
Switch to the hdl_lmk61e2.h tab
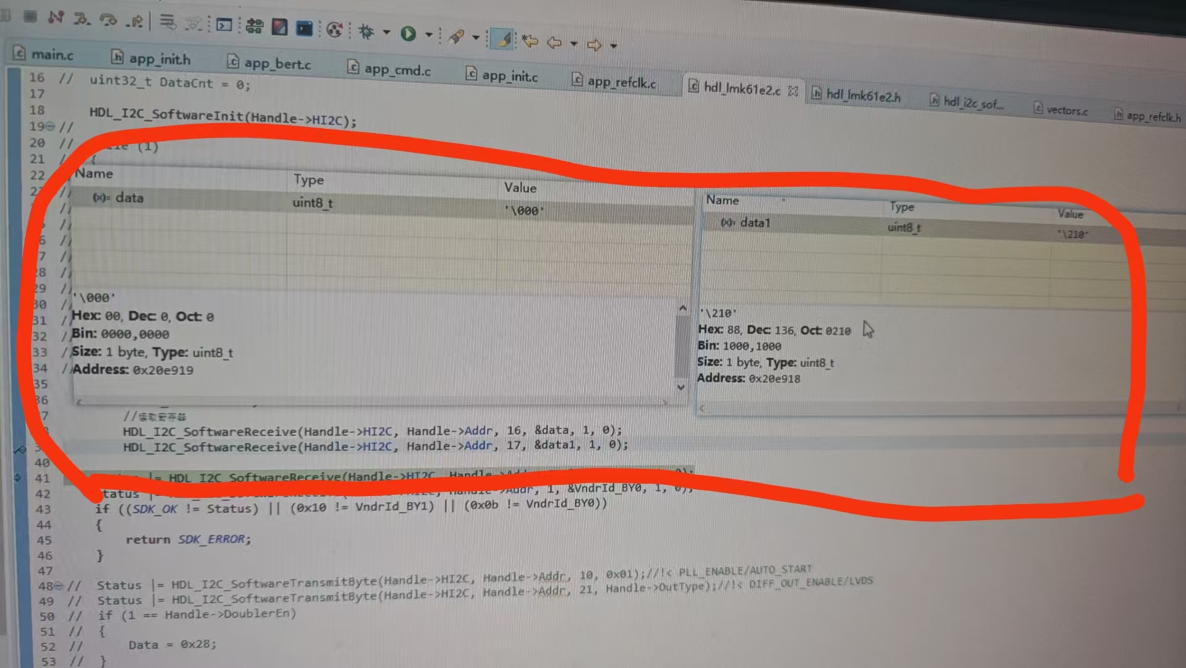(x=856, y=95)
